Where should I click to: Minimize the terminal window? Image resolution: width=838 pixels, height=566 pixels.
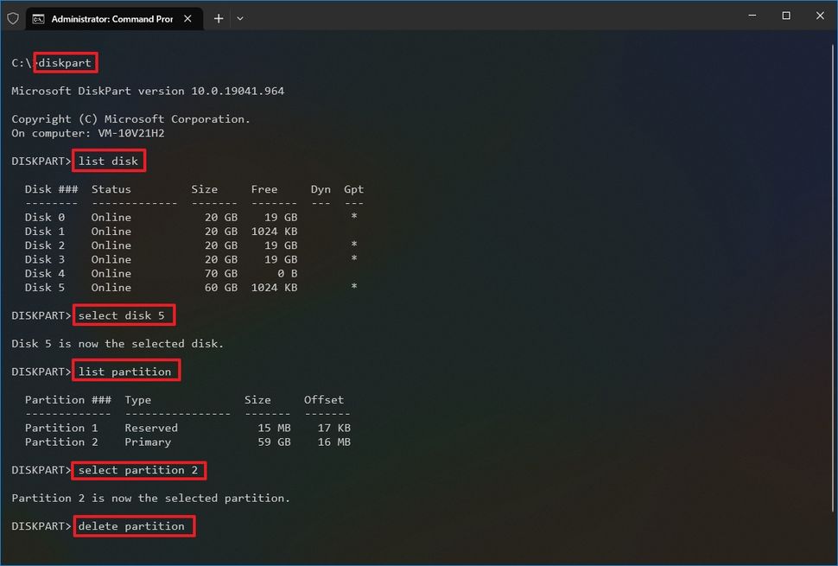point(752,16)
